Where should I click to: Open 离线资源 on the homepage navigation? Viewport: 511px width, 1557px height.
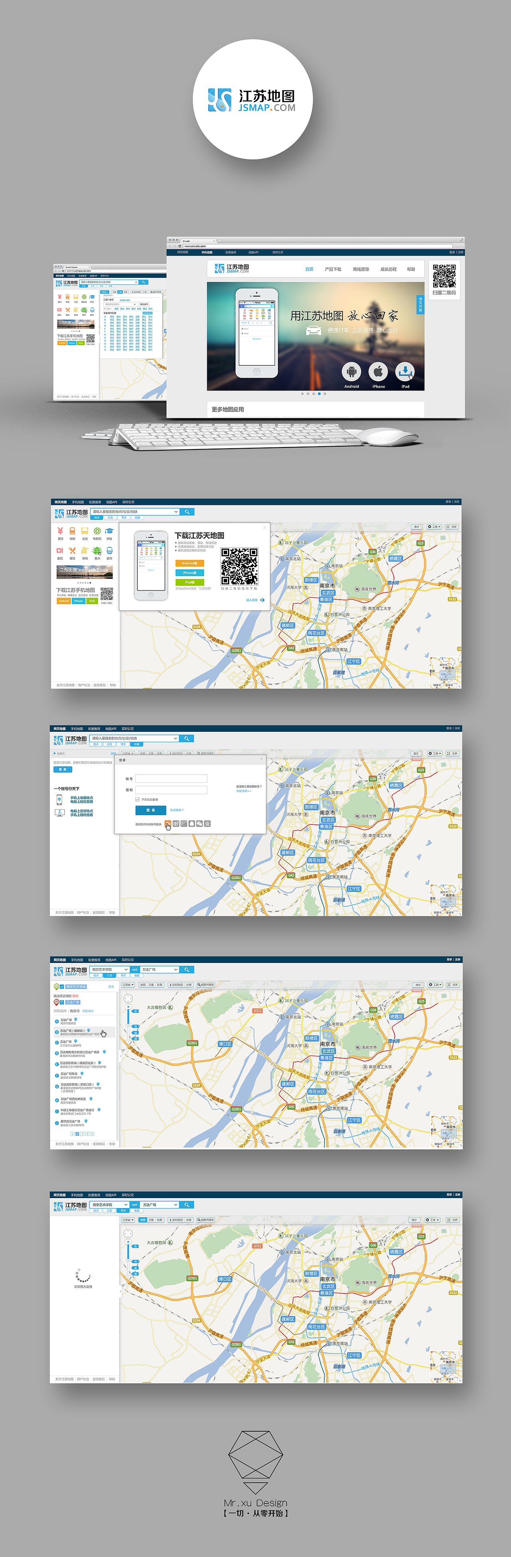tap(360, 269)
